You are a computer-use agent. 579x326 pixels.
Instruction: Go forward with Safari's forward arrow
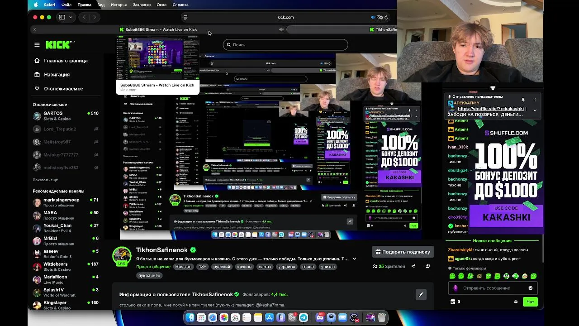95,17
